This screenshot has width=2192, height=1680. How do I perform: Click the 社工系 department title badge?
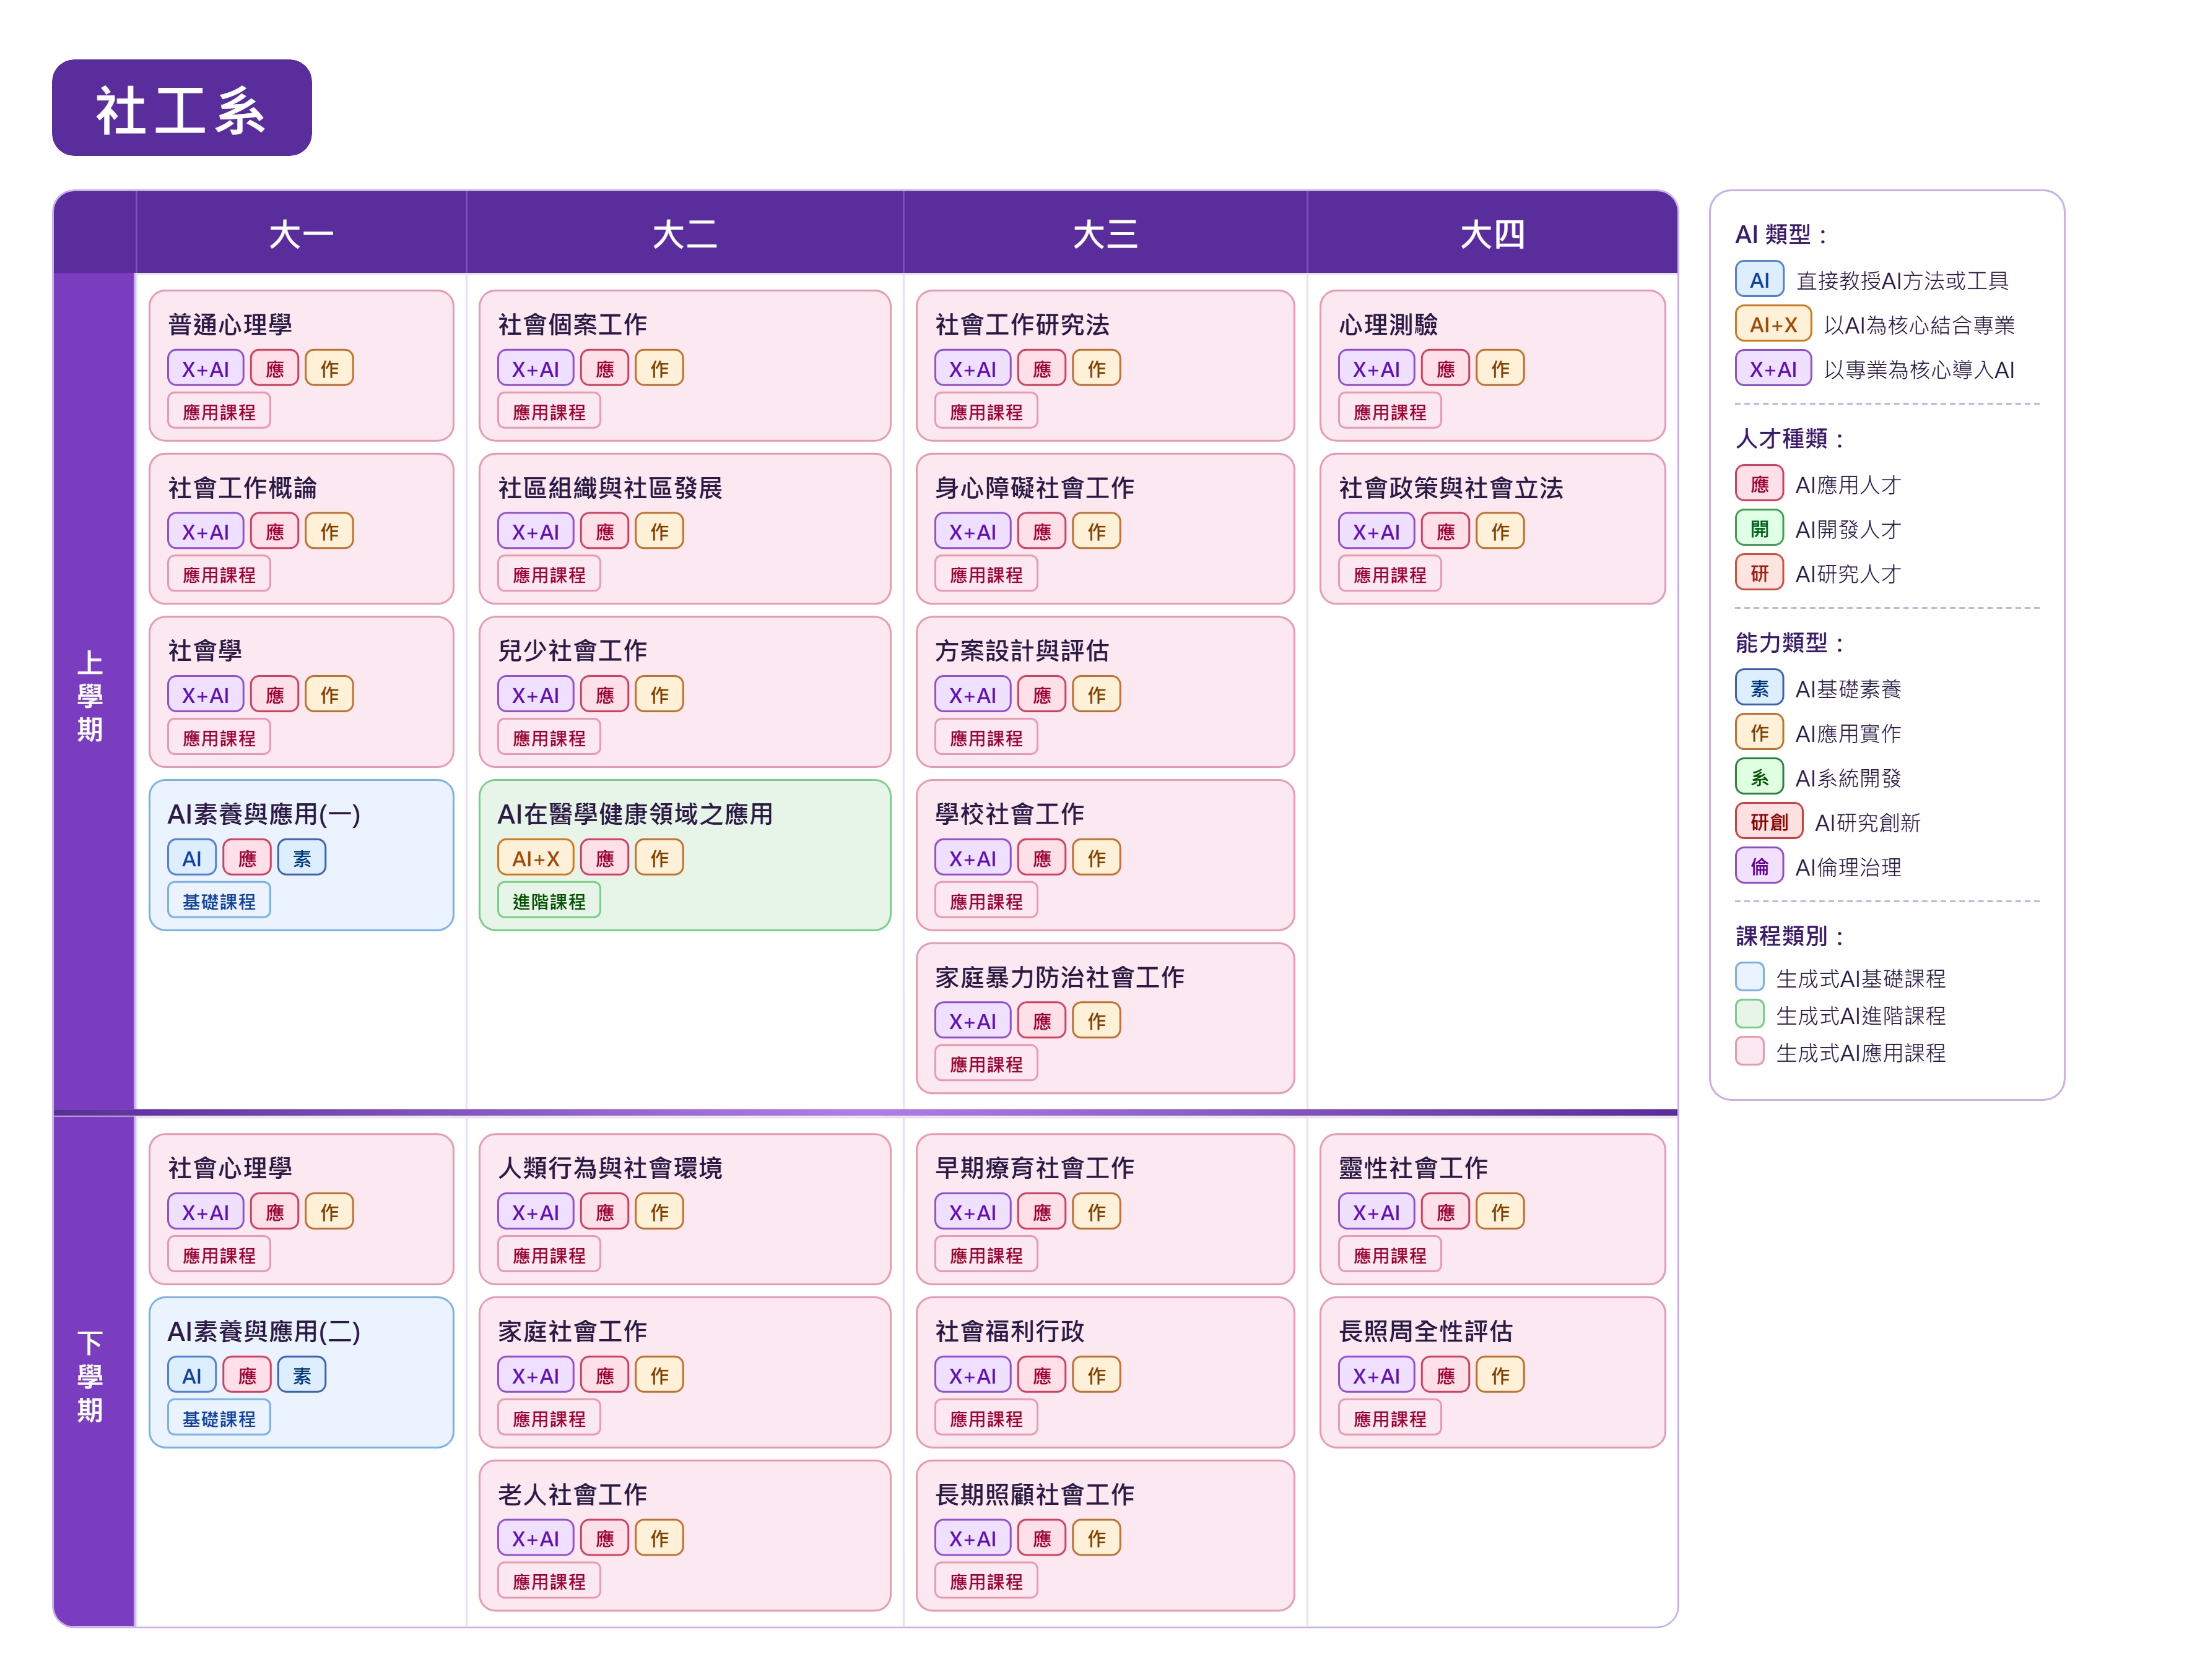point(181,108)
